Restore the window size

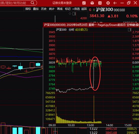tap(129, 3)
